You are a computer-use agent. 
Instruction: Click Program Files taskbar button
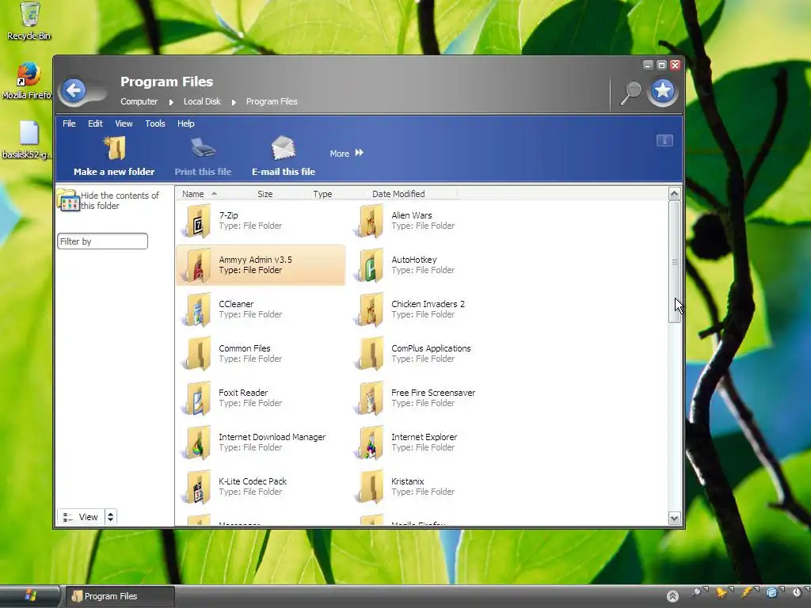tap(120, 596)
